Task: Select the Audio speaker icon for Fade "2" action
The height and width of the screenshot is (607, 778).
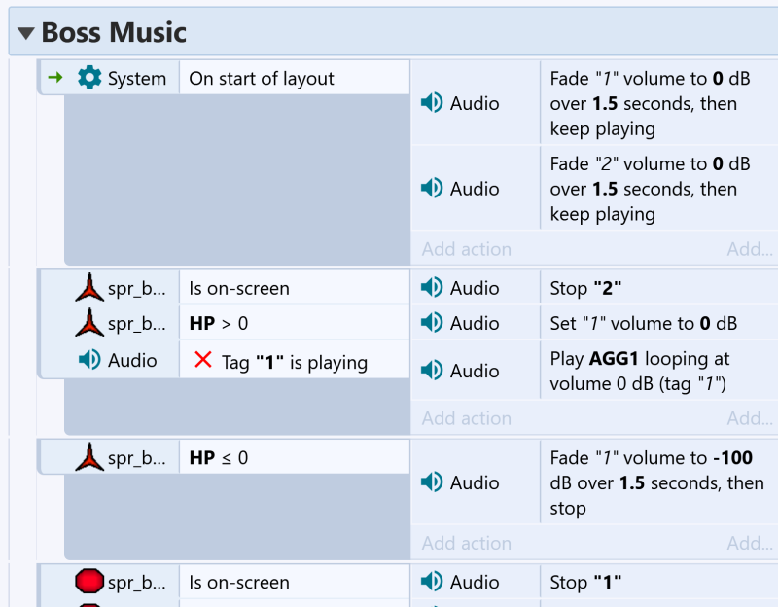Action: tap(431, 188)
